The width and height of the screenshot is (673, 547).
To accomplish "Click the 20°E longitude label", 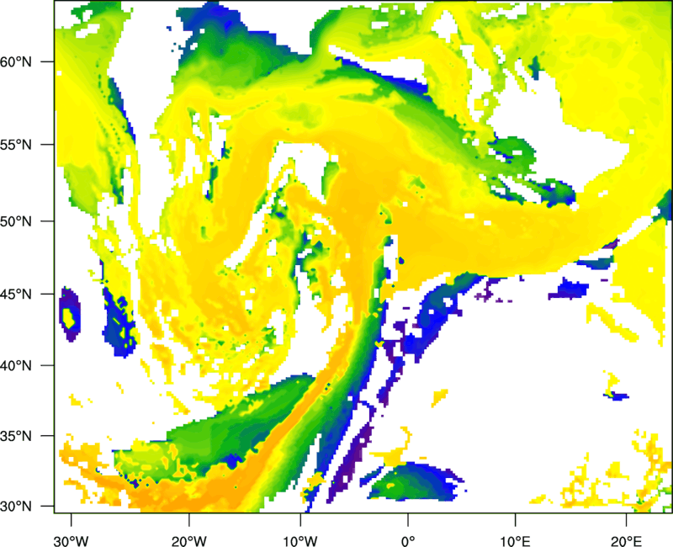I will (626, 541).
